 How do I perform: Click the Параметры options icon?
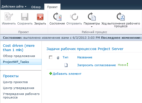(x=92, y=17)
